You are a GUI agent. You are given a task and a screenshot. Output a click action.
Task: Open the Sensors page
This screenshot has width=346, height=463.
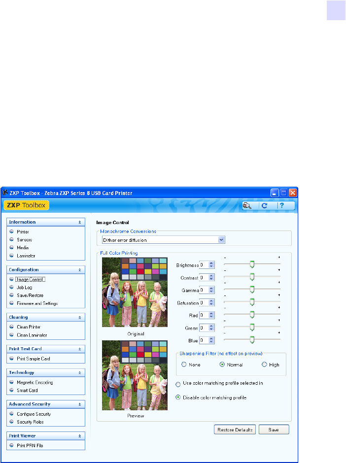[x=24, y=240]
